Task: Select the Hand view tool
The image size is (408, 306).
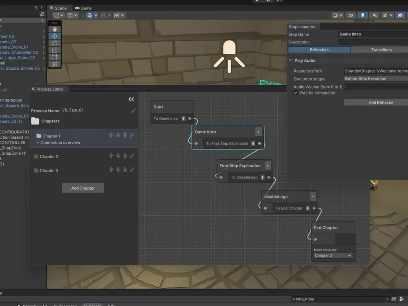Action: coord(55,29)
